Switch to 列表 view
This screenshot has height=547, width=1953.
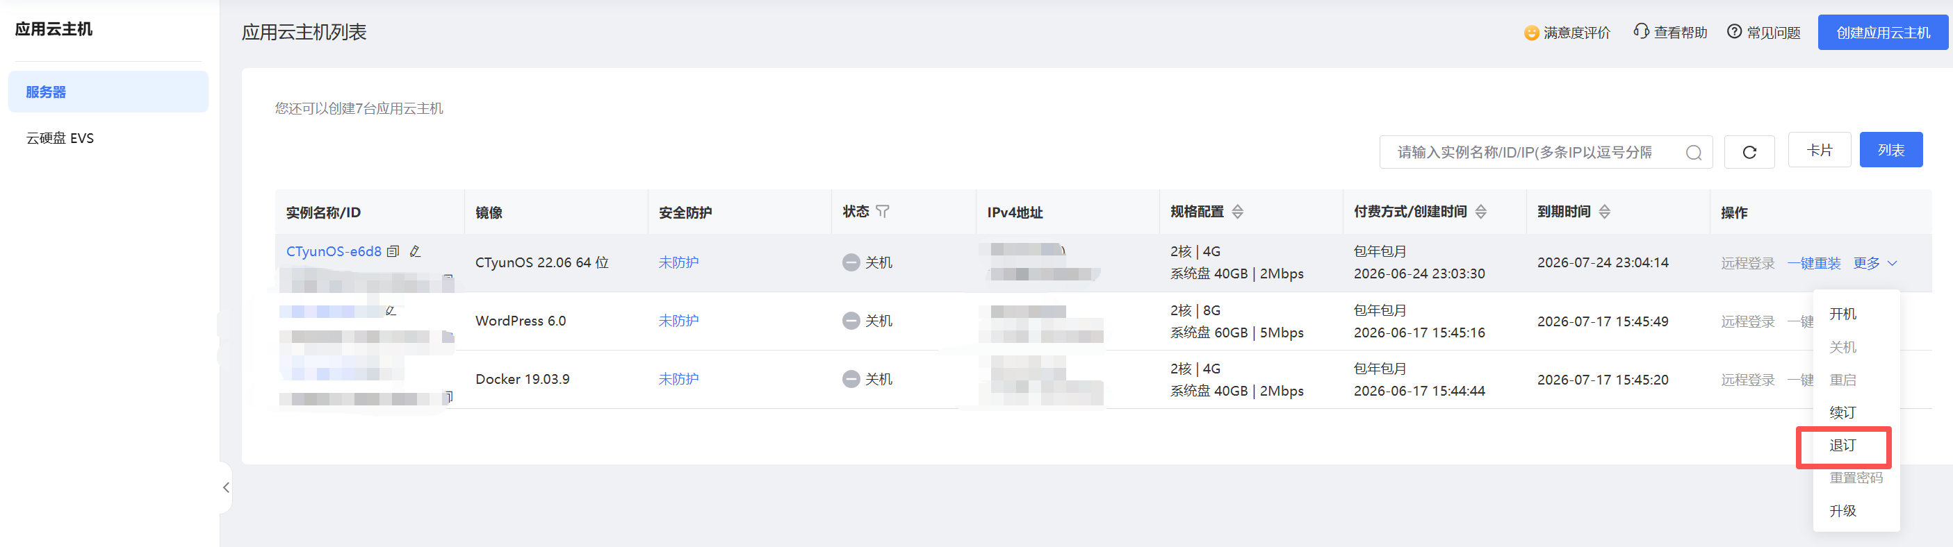1891,150
